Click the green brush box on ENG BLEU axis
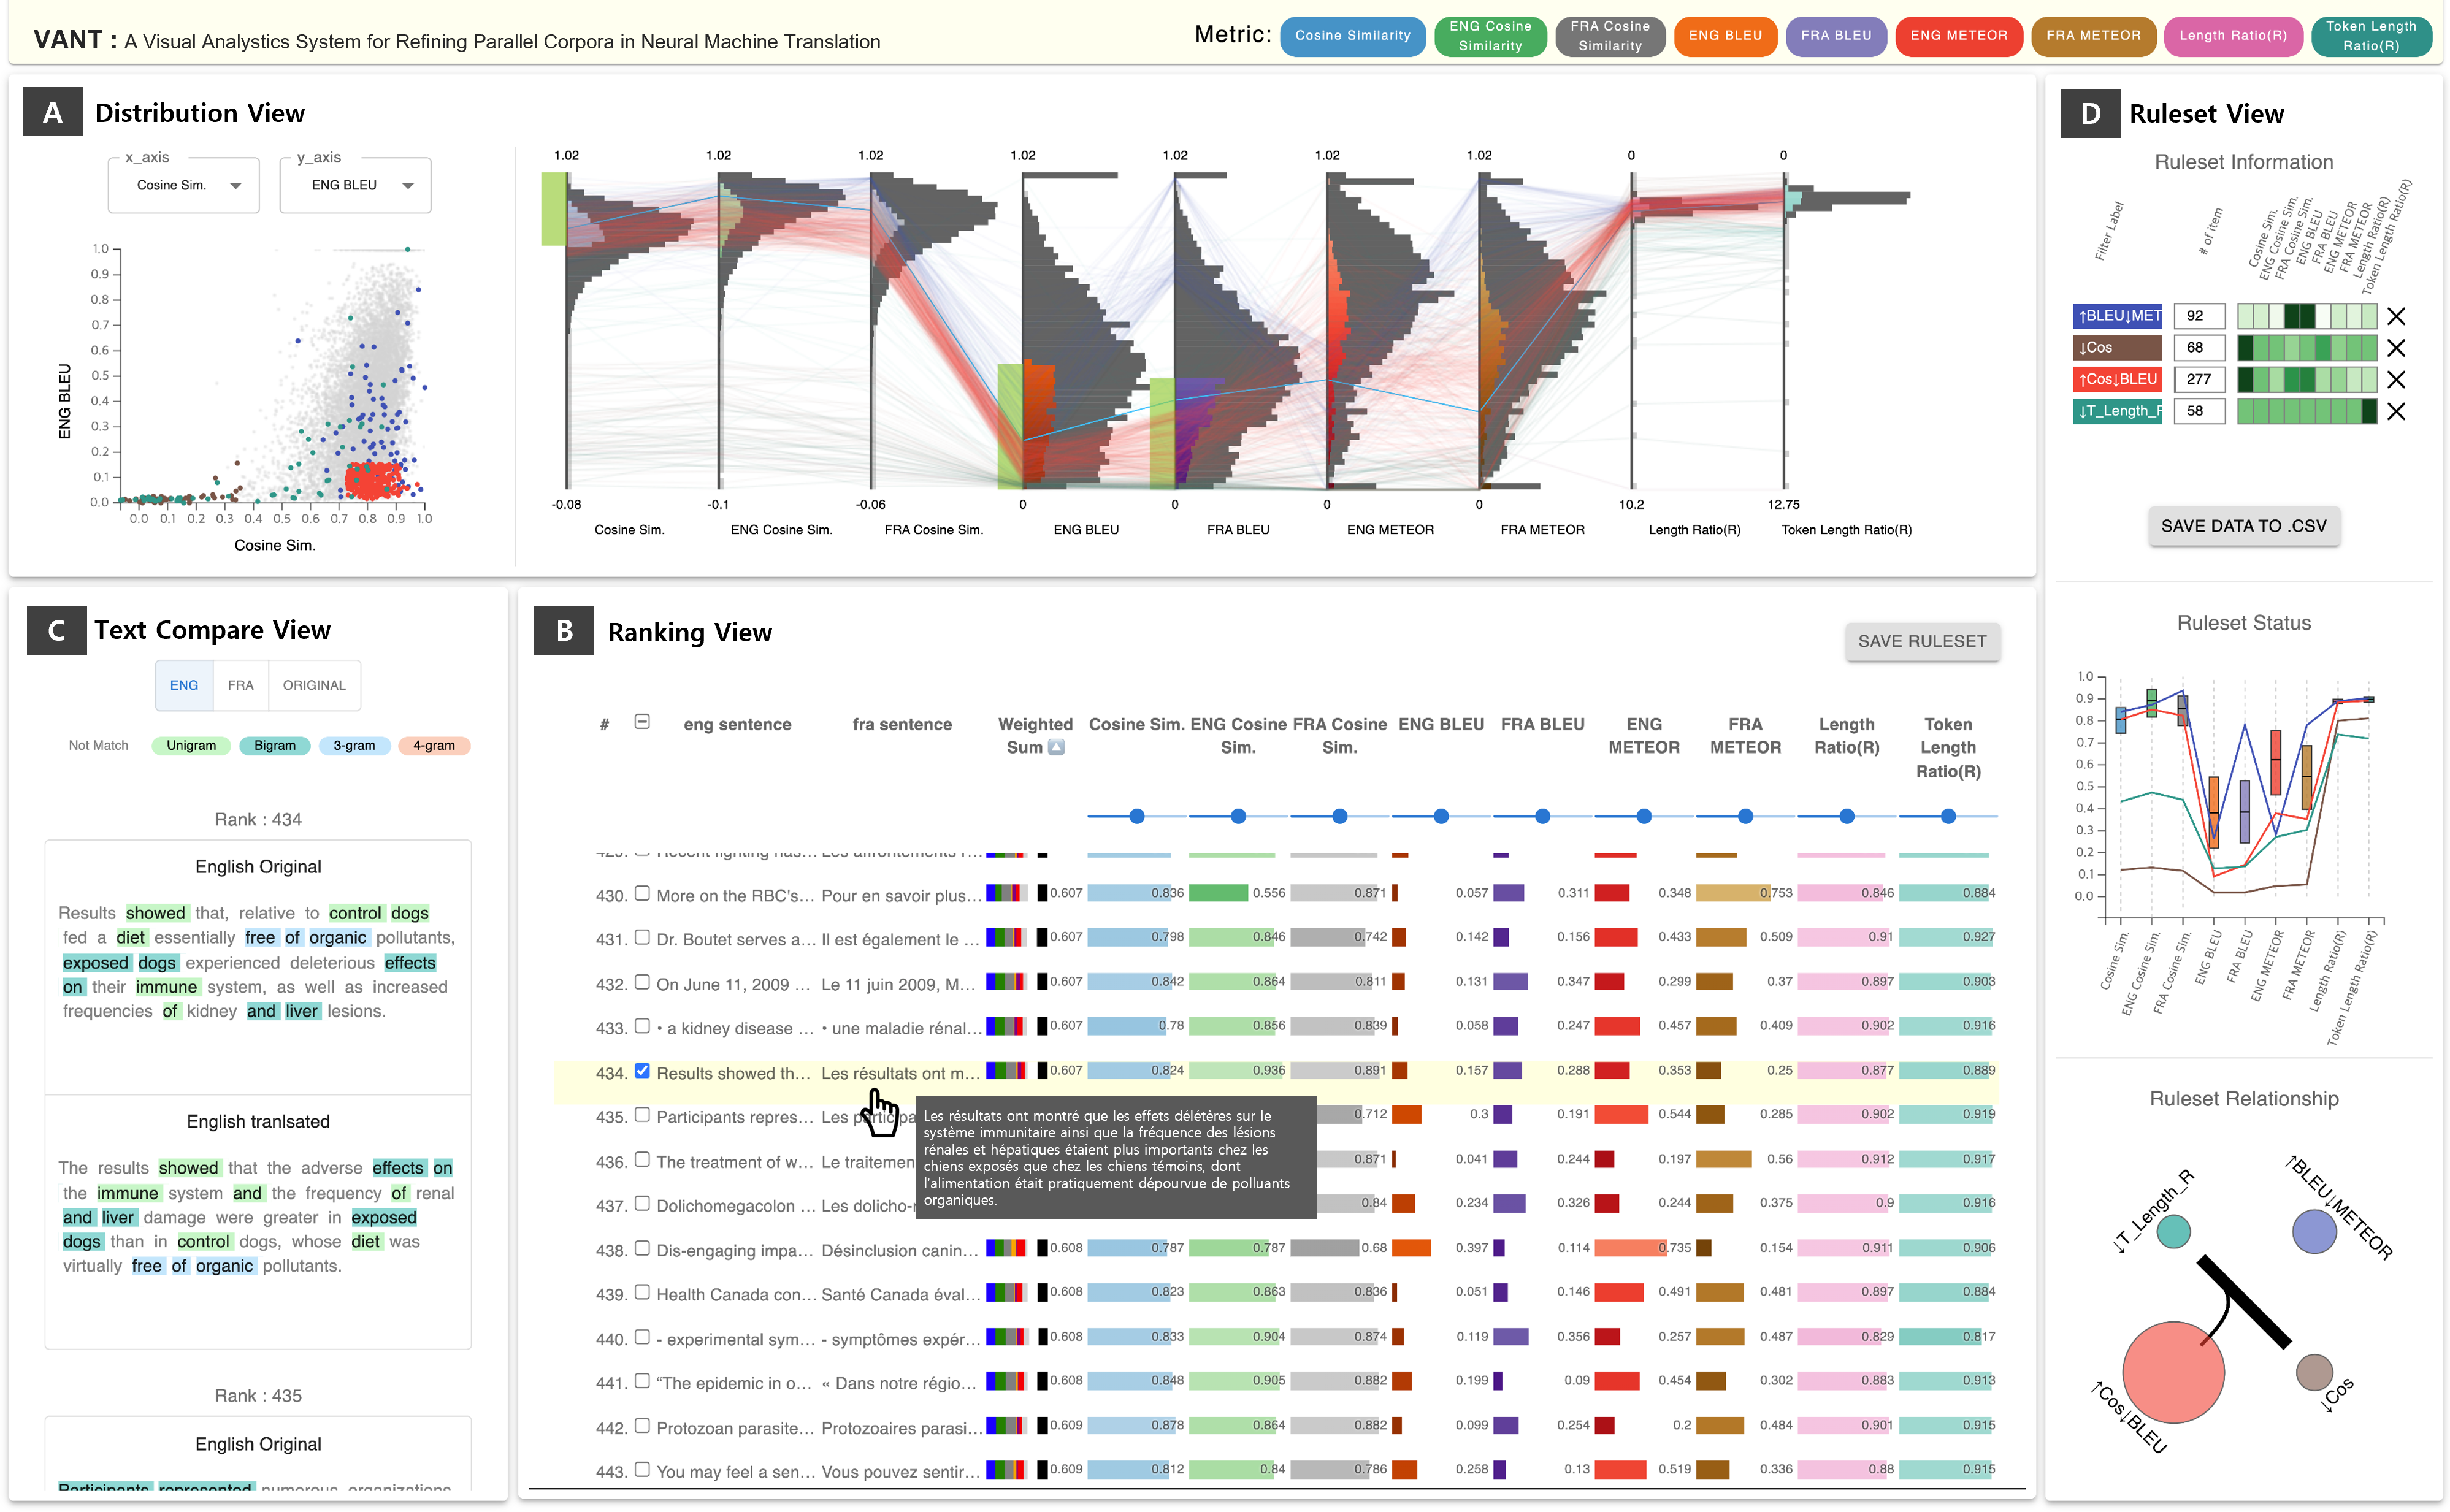 (1010, 426)
